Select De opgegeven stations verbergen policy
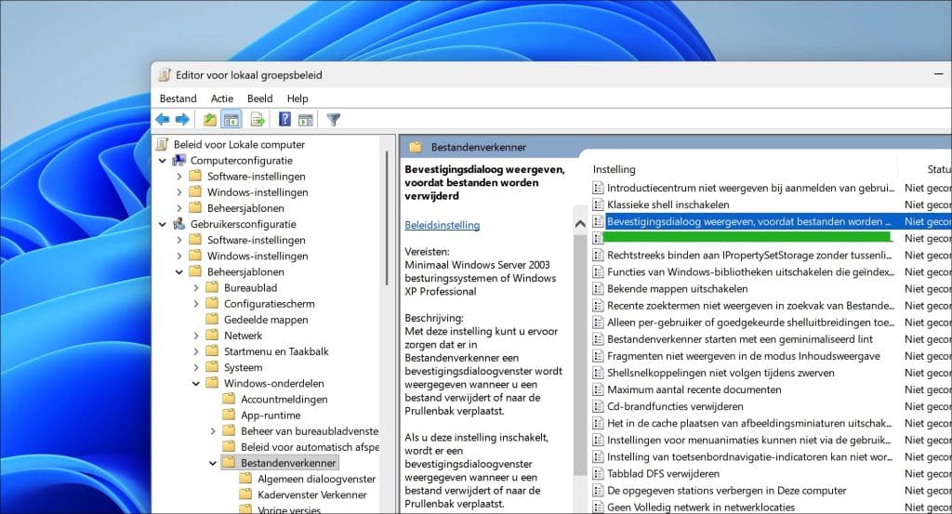Image resolution: width=952 pixels, height=514 pixels. (727, 491)
